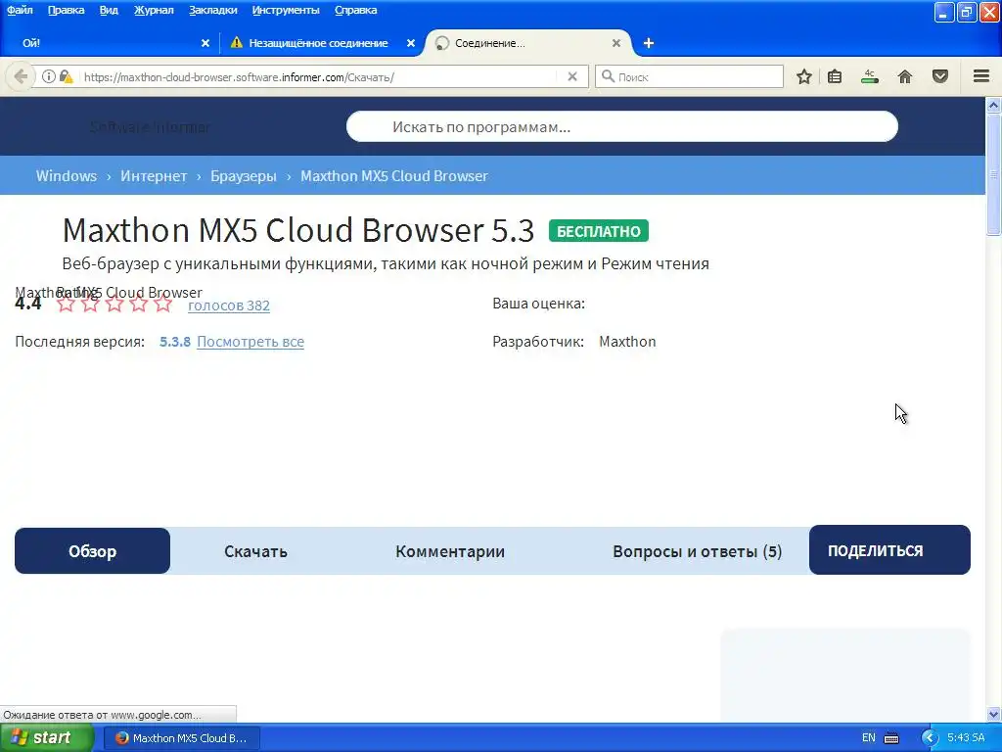The image size is (1002, 752).
Task: Click the ПОДЕЛИТЬСЯ button
Action: [889, 550]
